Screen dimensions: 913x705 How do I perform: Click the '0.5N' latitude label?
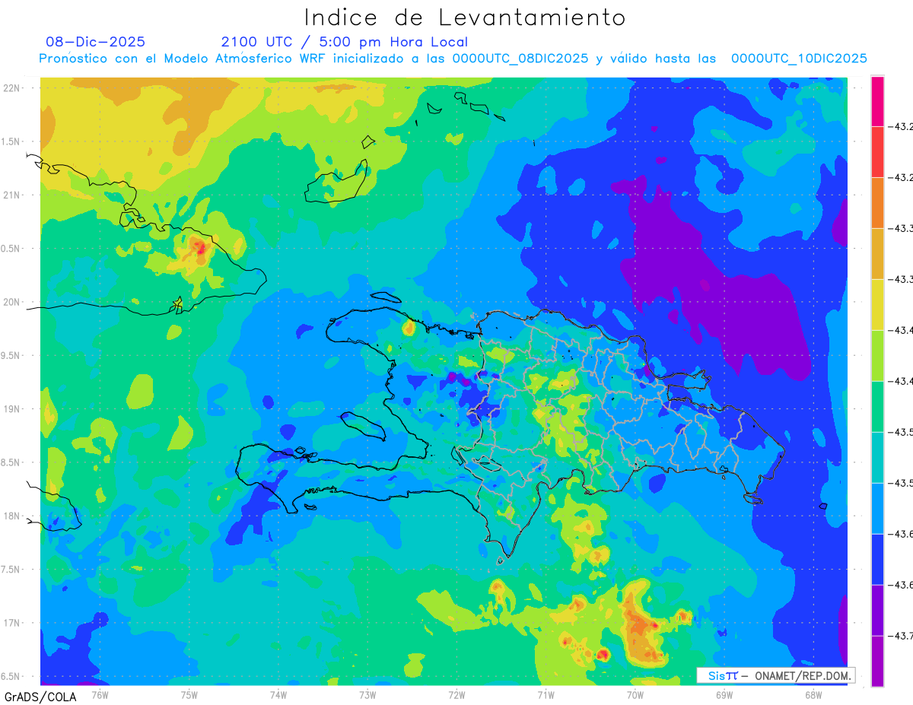click(x=11, y=249)
